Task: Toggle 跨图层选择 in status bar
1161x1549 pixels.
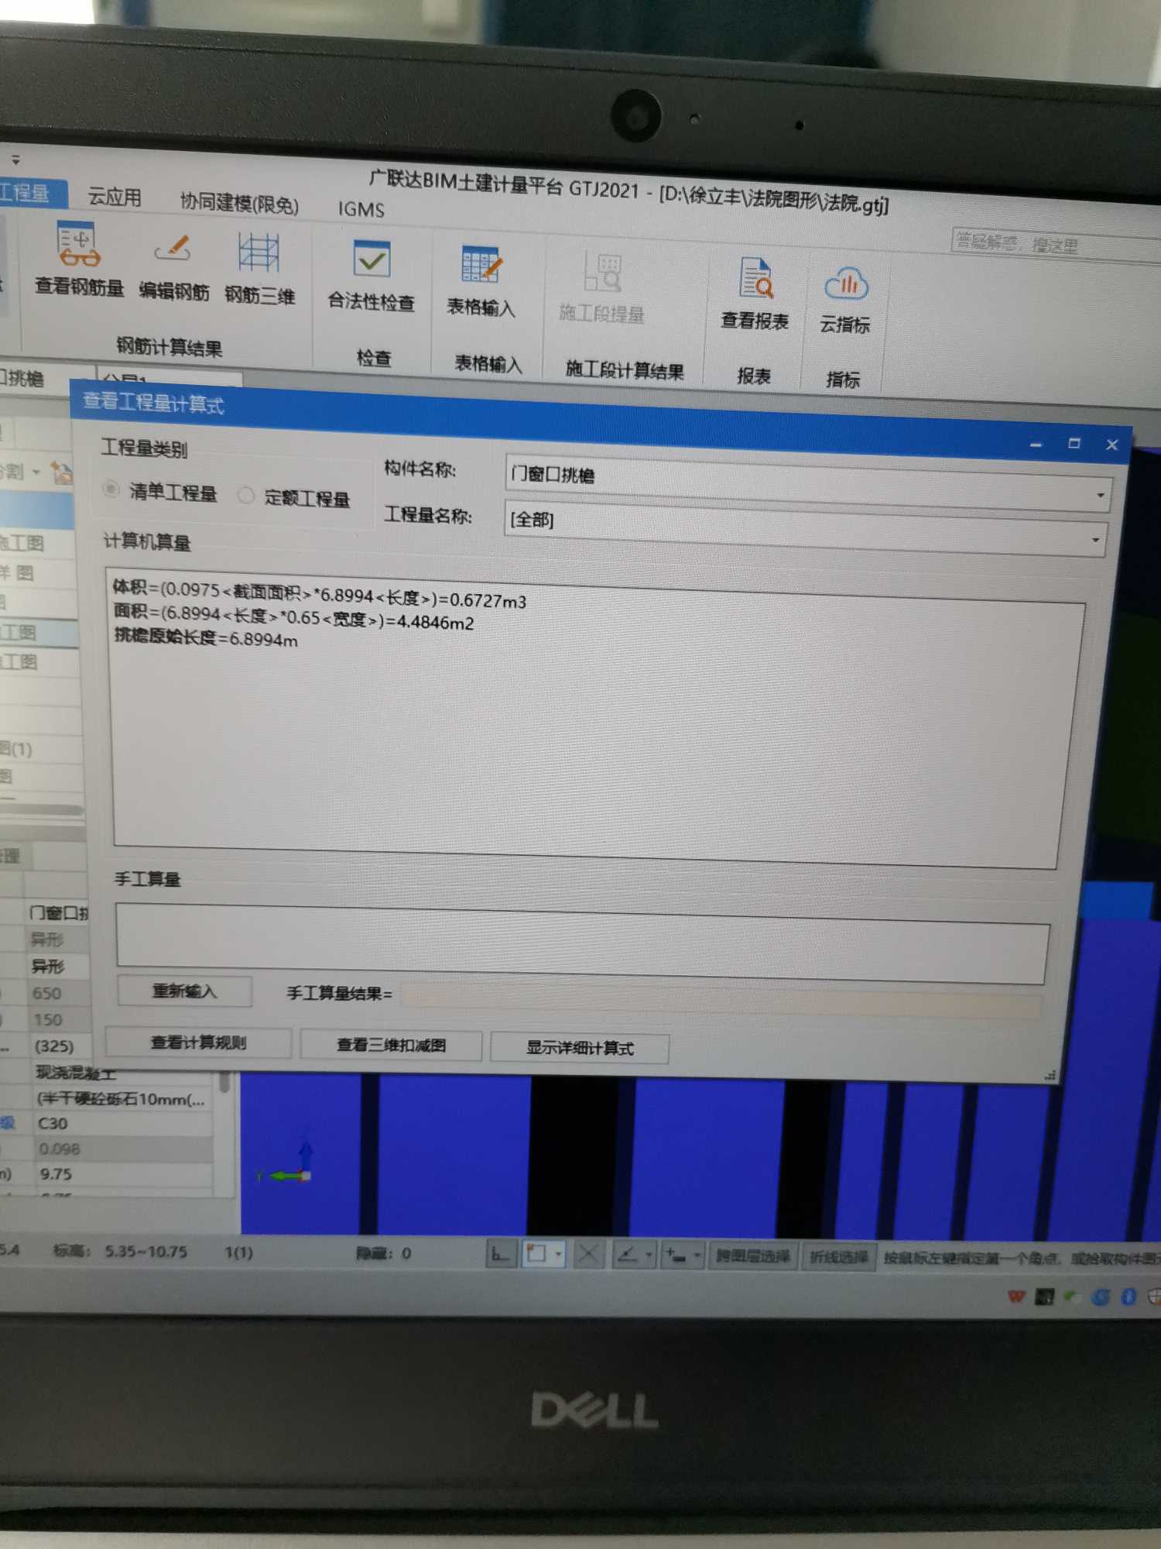Action: coord(752,1255)
